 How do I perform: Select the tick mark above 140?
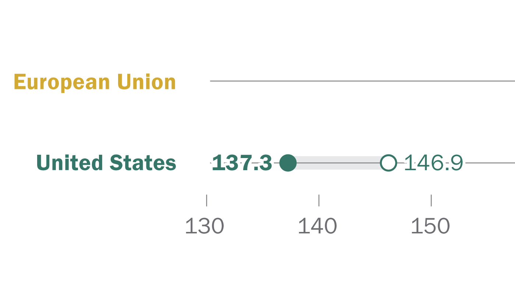click(x=319, y=200)
